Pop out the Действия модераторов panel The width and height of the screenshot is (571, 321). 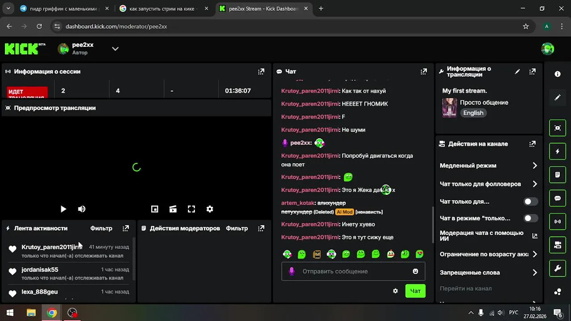(x=261, y=228)
